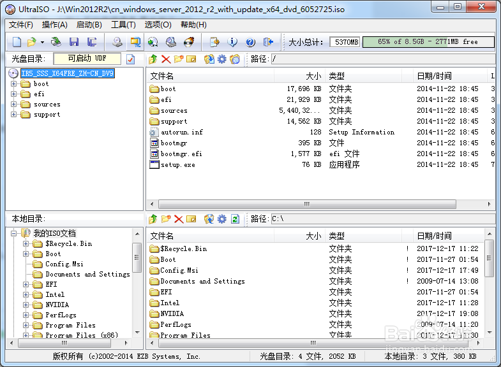The image size is (501, 367).
Task: Click the 65% of 8.5GB capacity bar
Action: [x=428, y=42]
